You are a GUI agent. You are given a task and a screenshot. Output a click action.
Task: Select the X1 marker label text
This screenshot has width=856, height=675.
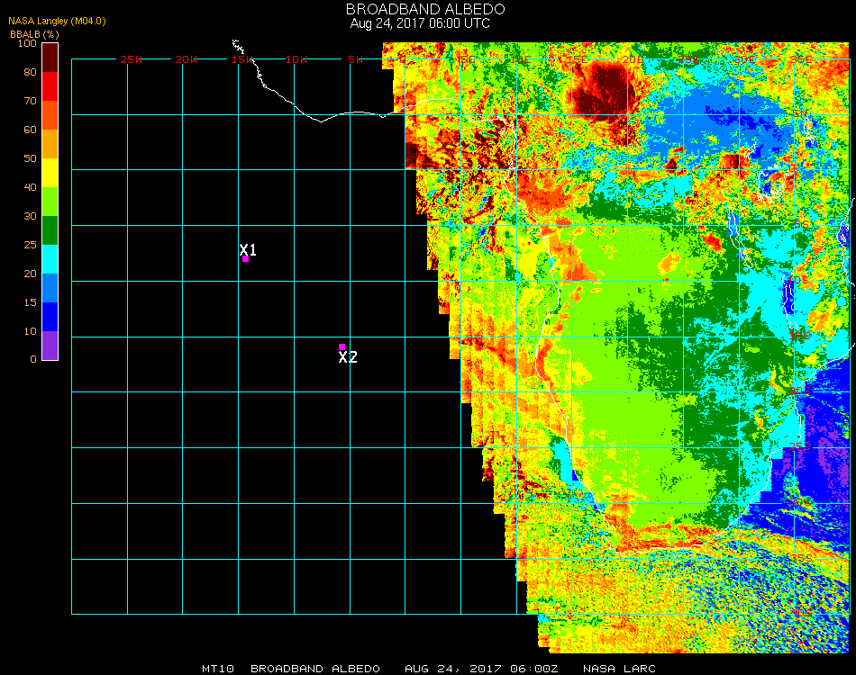pyautogui.click(x=248, y=249)
